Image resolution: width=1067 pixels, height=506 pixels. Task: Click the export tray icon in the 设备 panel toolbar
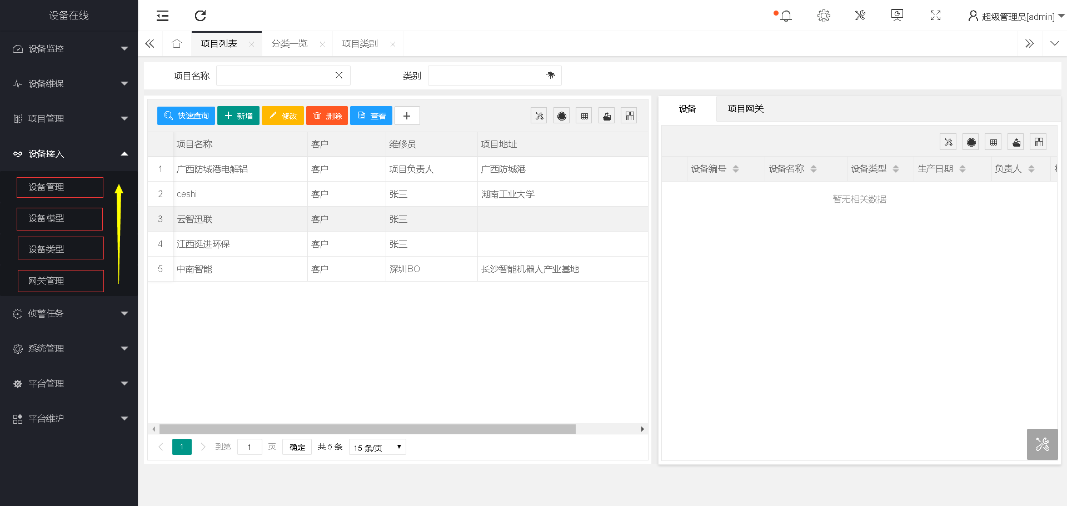tap(1016, 142)
